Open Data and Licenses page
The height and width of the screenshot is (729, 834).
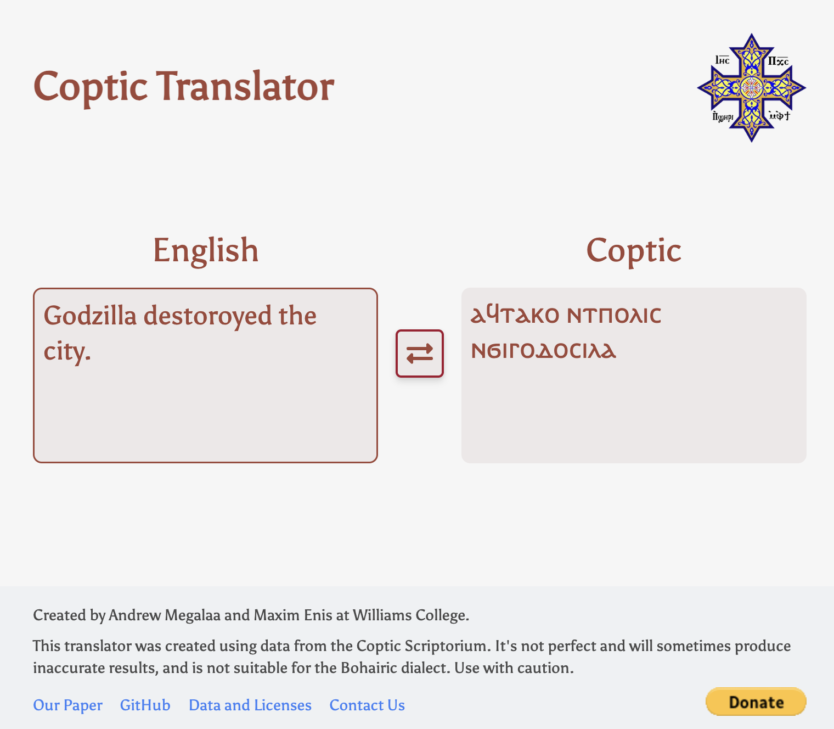click(250, 705)
